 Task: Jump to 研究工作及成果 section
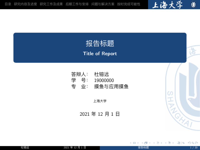point(51,4)
